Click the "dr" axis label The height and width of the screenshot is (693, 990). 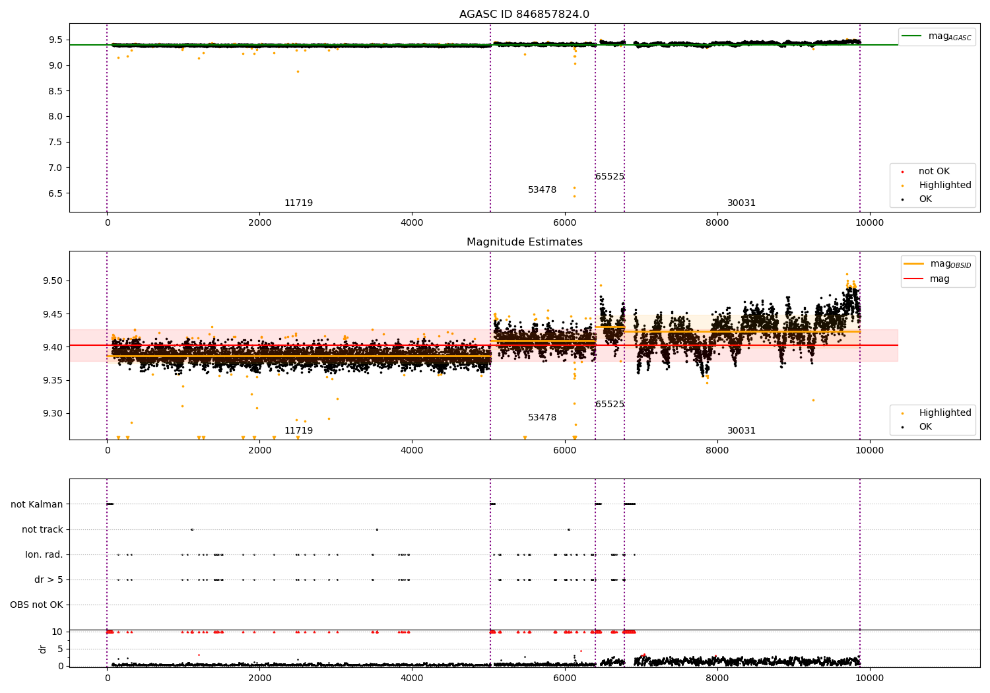pyautogui.click(x=43, y=649)
